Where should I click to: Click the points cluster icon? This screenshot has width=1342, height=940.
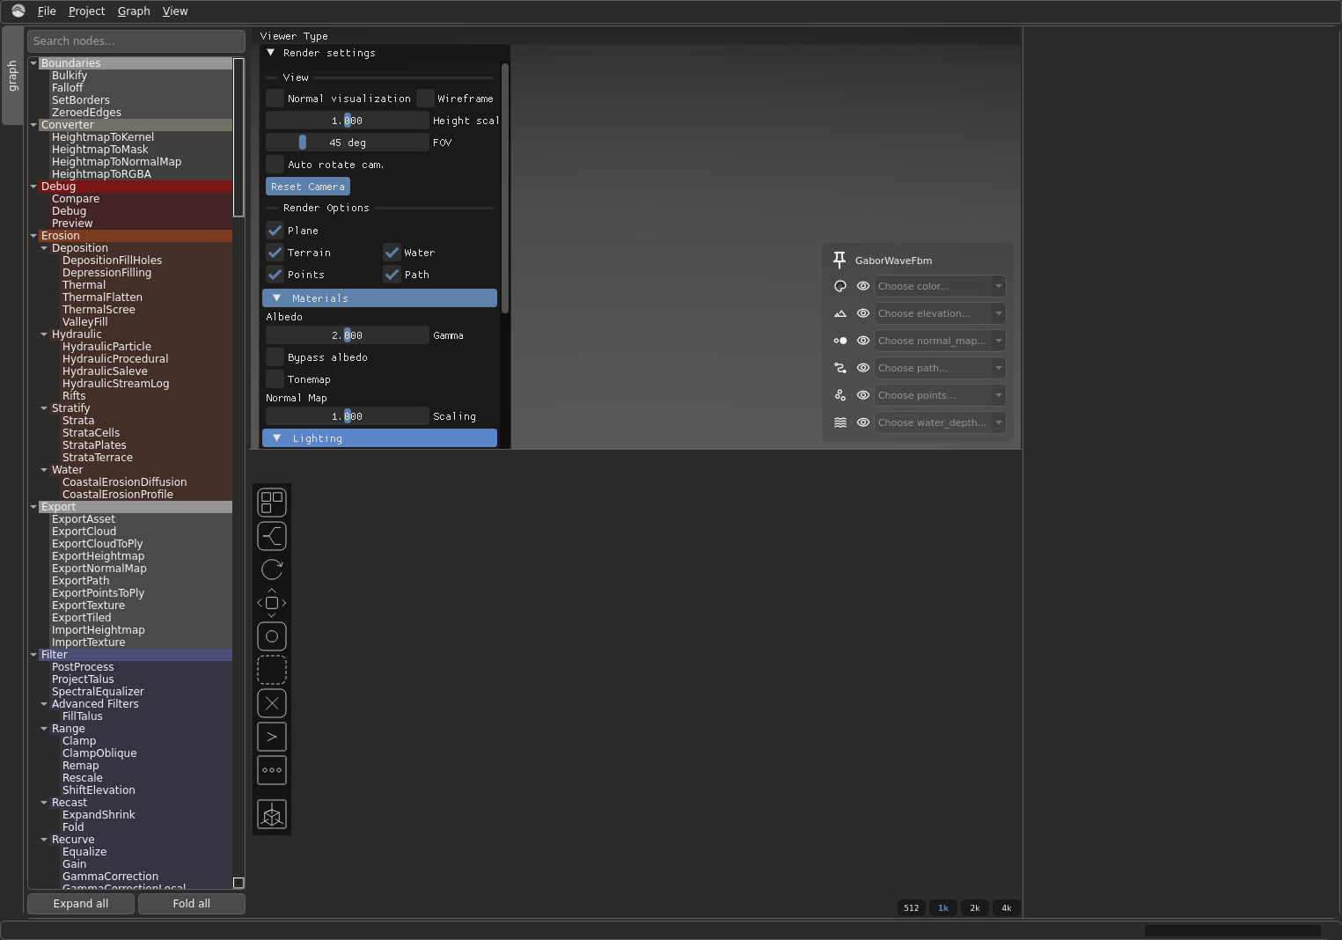click(840, 395)
